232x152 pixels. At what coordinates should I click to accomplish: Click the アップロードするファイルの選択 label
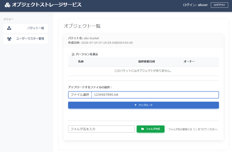tap(90, 87)
